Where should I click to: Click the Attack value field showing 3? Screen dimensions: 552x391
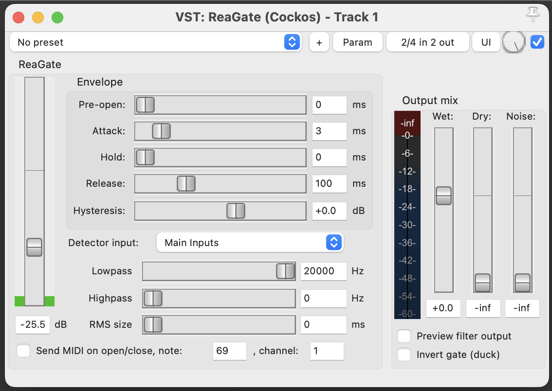click(329, 131)
